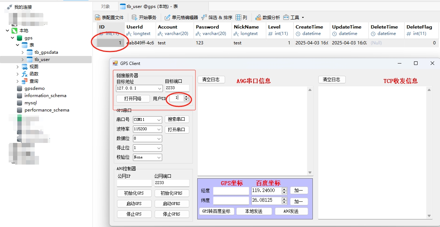Image resolution: width=440 pixels, height=227 pixels.
Task: Select the tb_gpsdata table icon
Action: [30, 52]
